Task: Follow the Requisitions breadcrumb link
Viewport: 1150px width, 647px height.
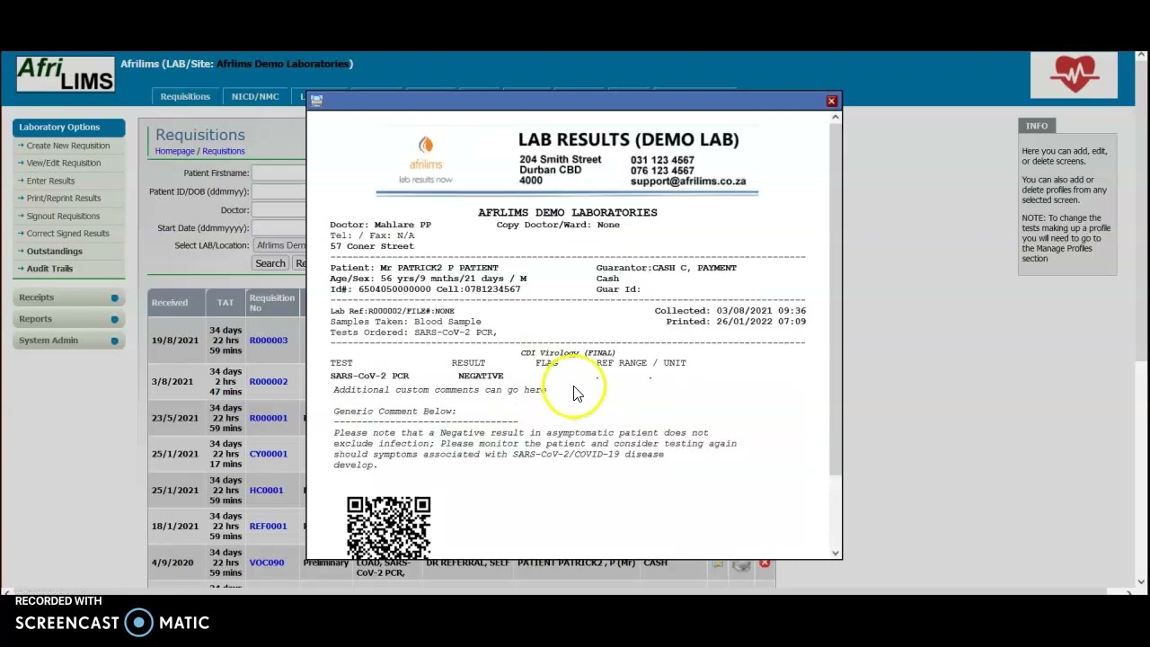Action: [x=223, y=151]
